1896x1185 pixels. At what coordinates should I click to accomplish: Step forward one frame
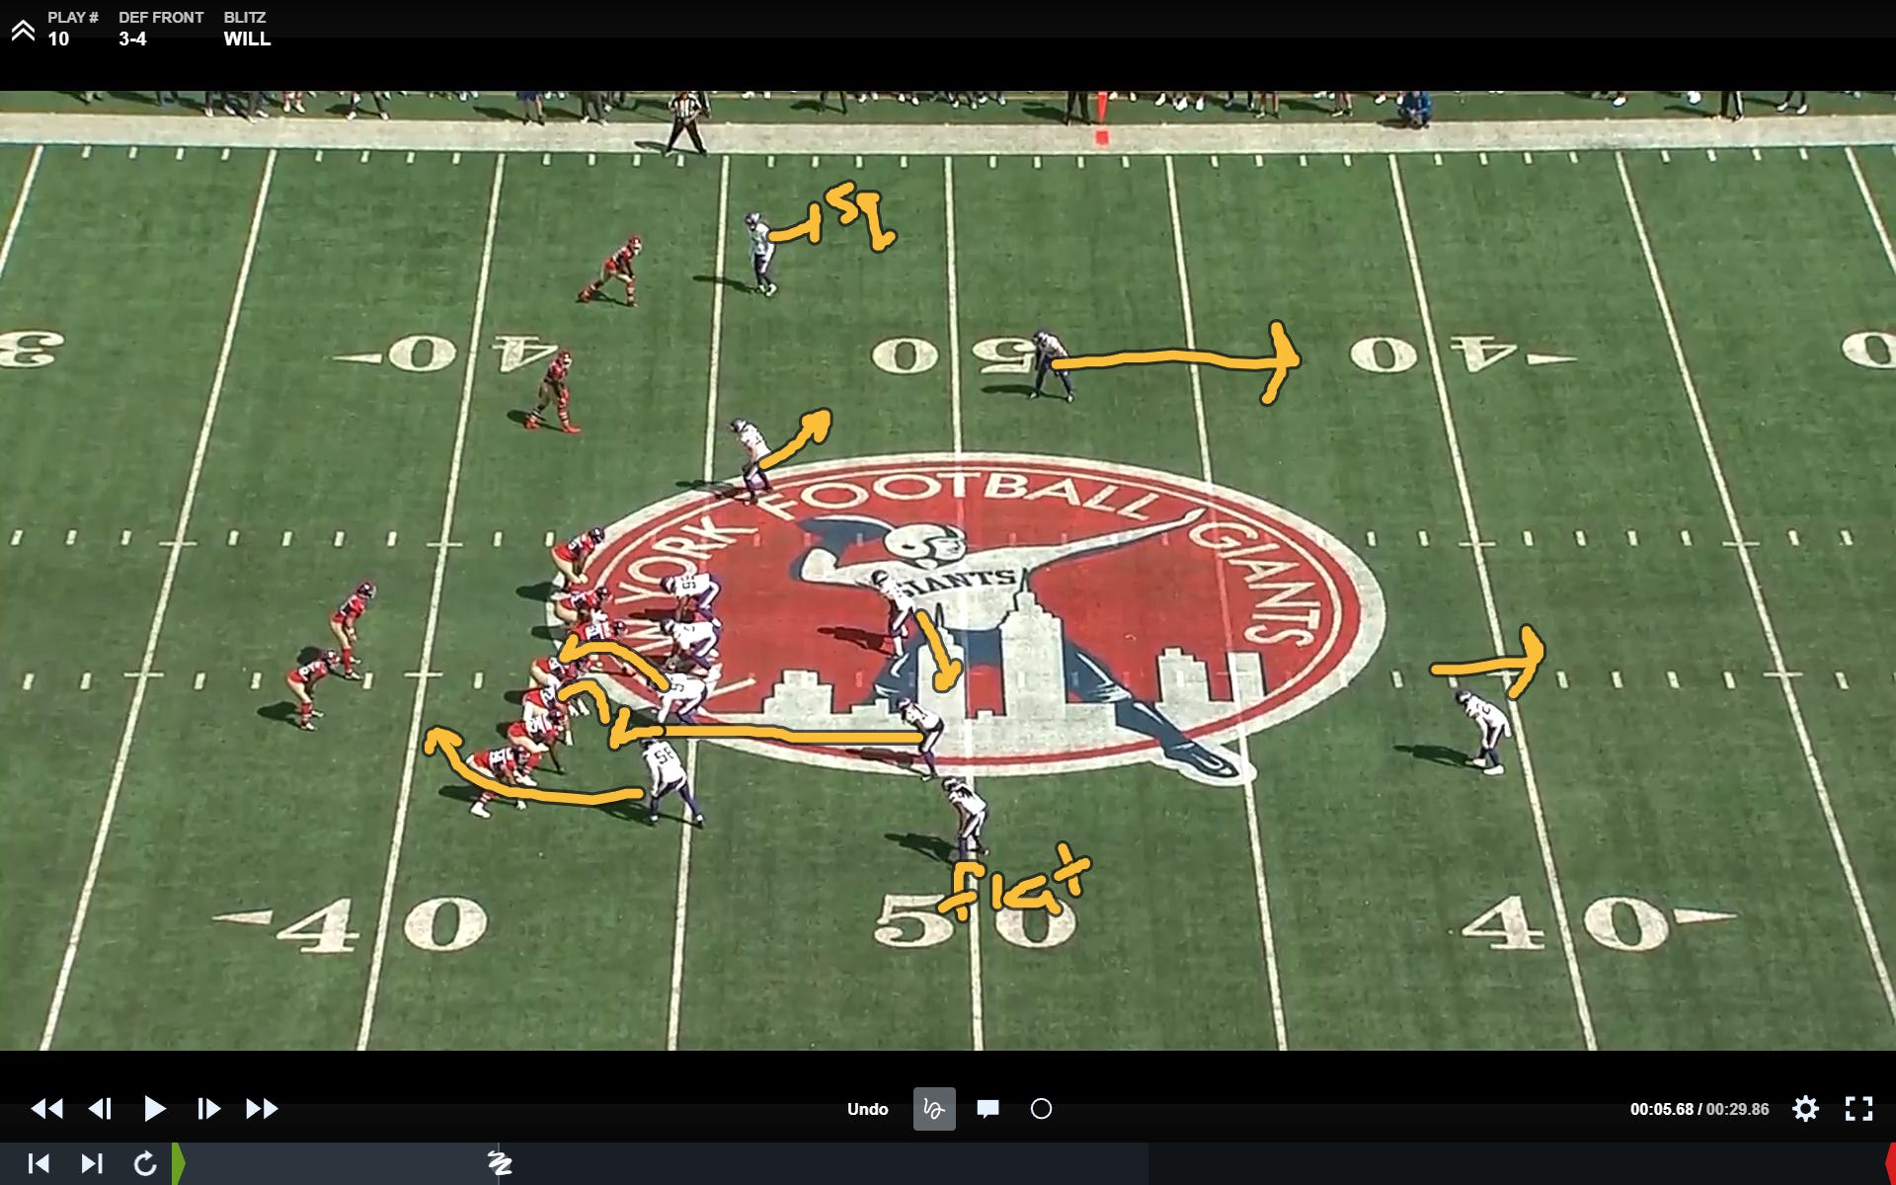point(208,1109)
